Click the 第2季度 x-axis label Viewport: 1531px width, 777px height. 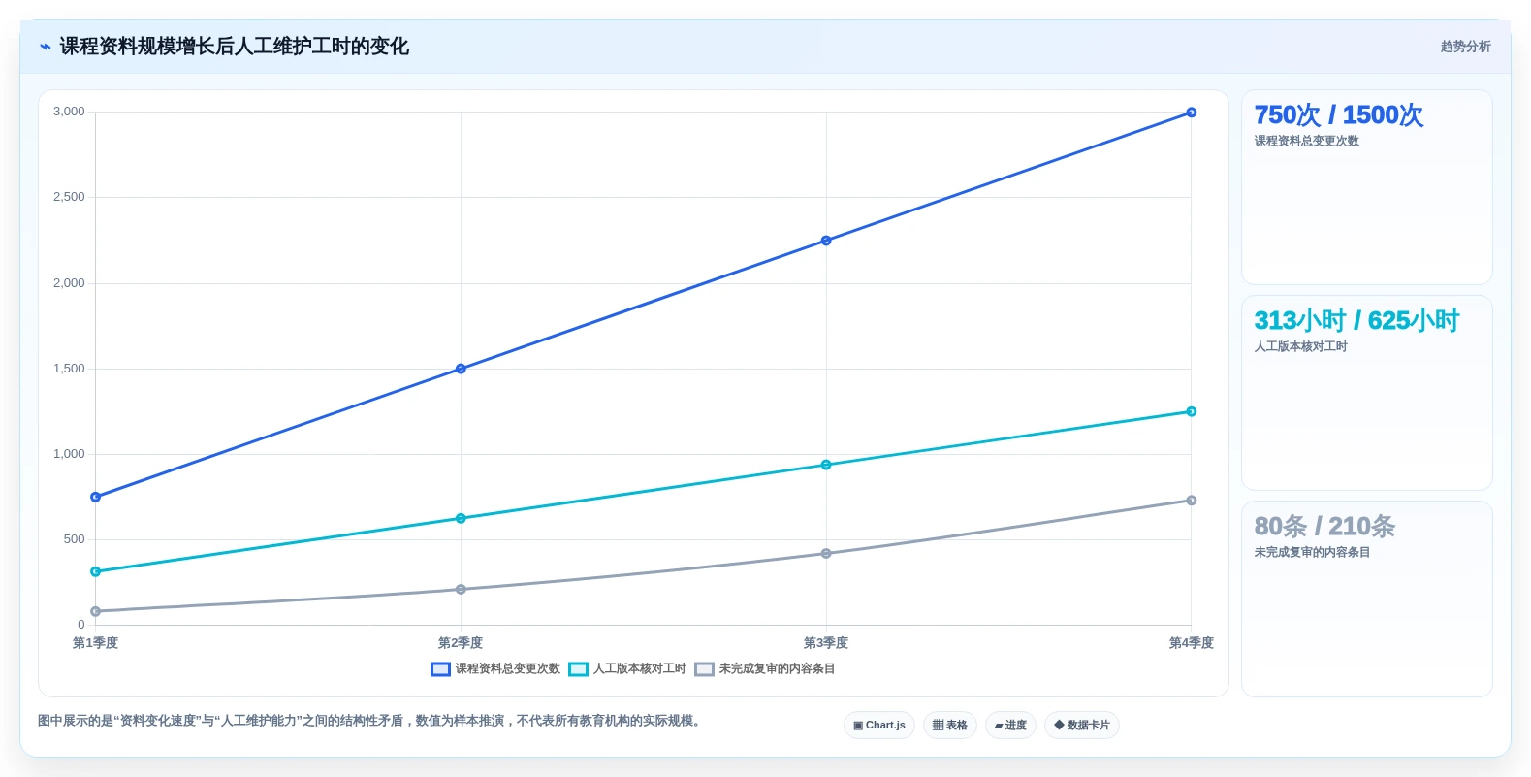(x=461, y=643)
